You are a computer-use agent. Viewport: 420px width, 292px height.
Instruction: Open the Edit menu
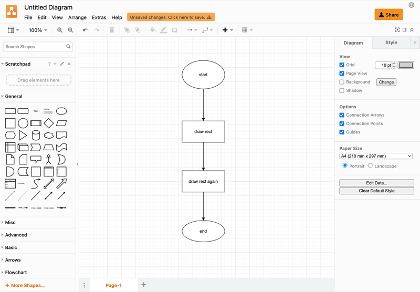[42, 17]
